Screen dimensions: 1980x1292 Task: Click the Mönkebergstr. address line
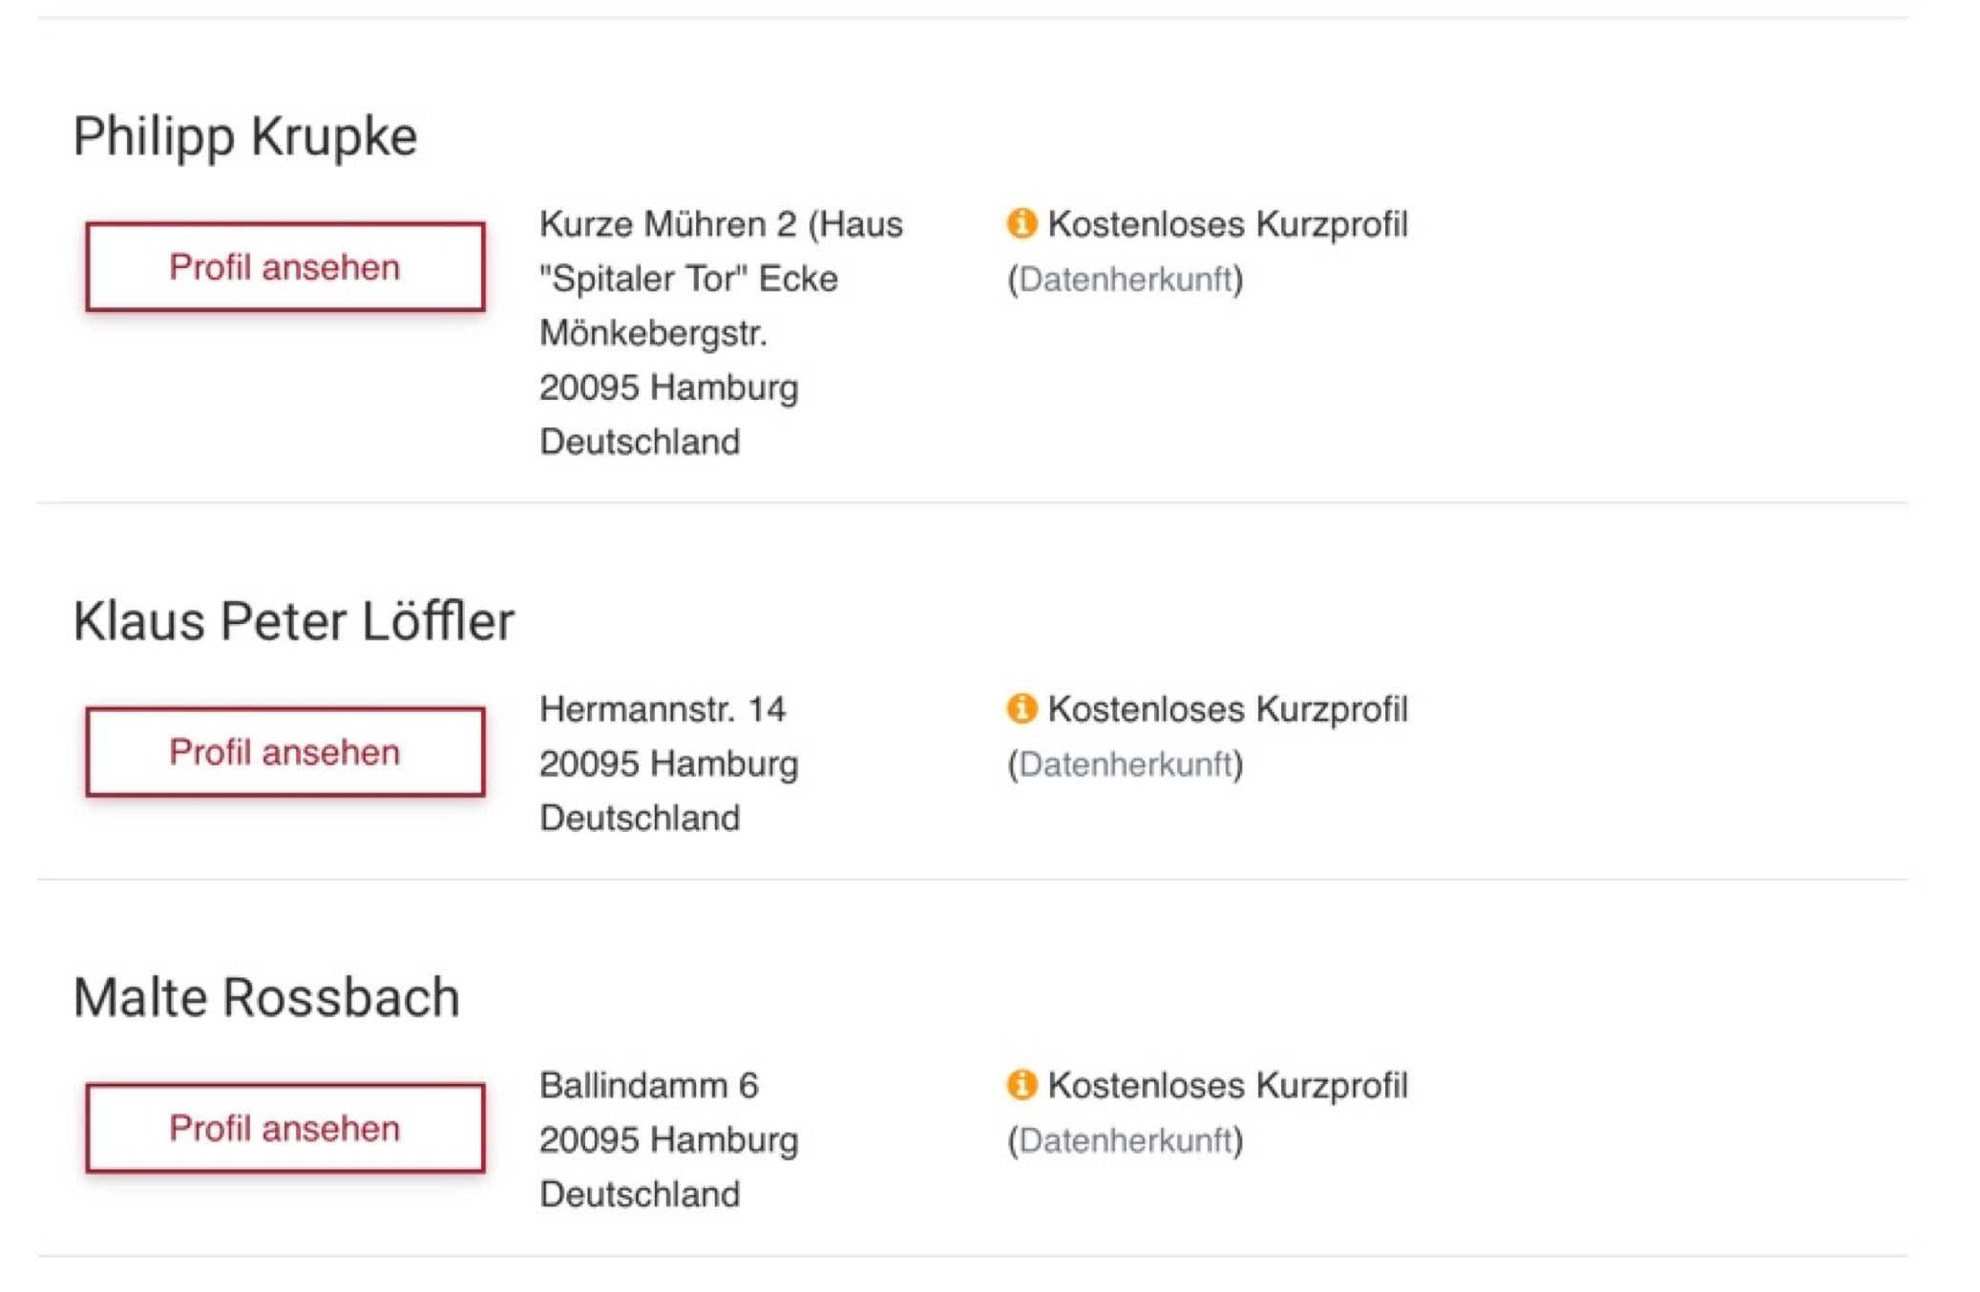point(653,333)
